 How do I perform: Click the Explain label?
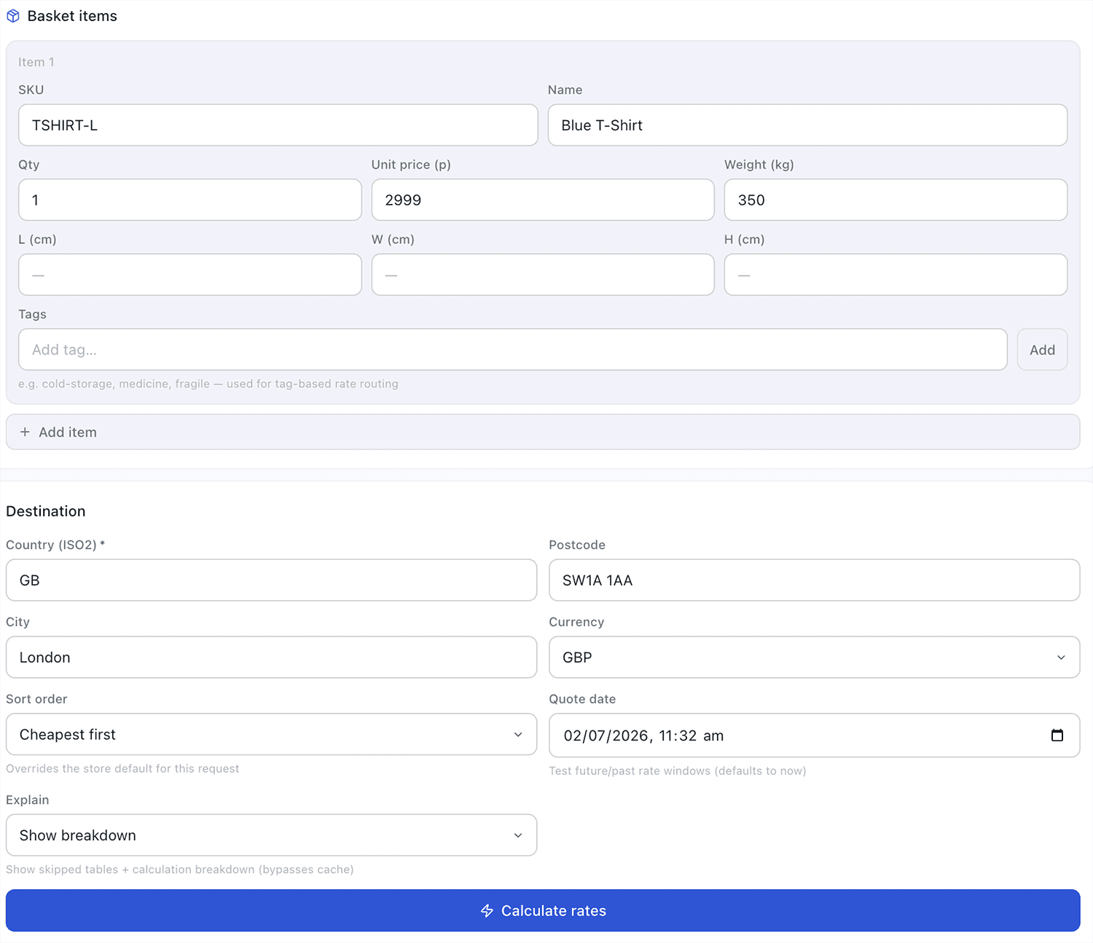tap(28, 800)
